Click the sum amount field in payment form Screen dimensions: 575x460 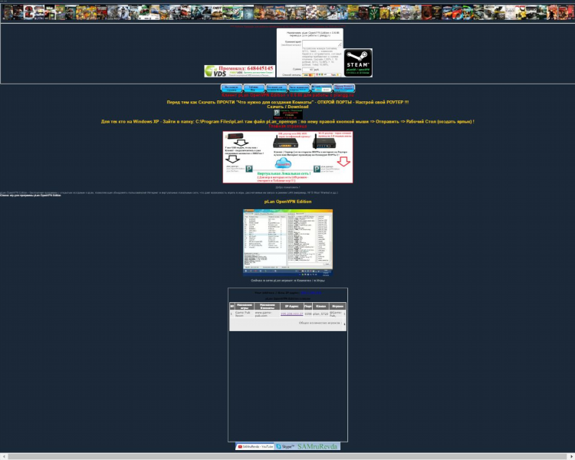307,69
